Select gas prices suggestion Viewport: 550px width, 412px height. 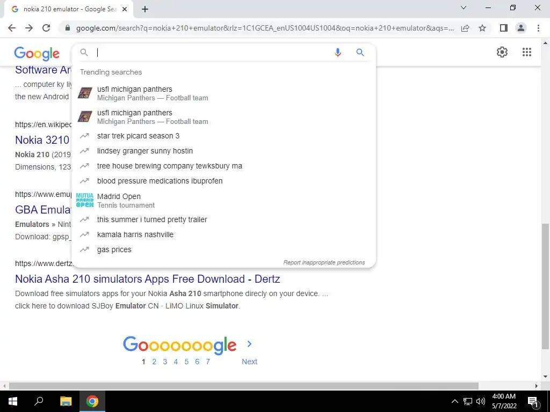pos(223,250)
